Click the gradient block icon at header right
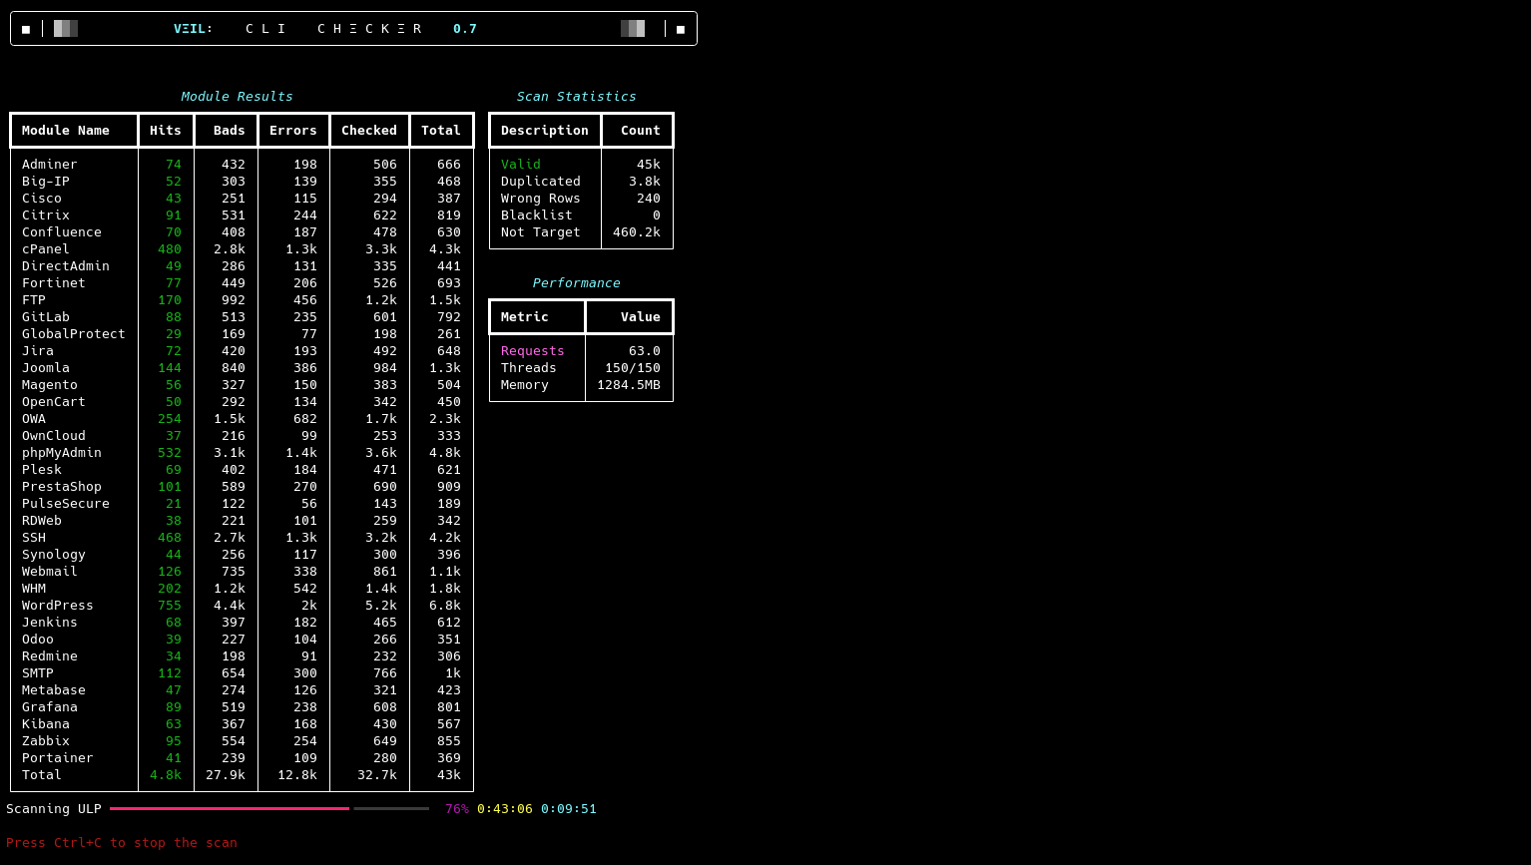This screenshot has width=1531, height=865. tap(633, 29)
